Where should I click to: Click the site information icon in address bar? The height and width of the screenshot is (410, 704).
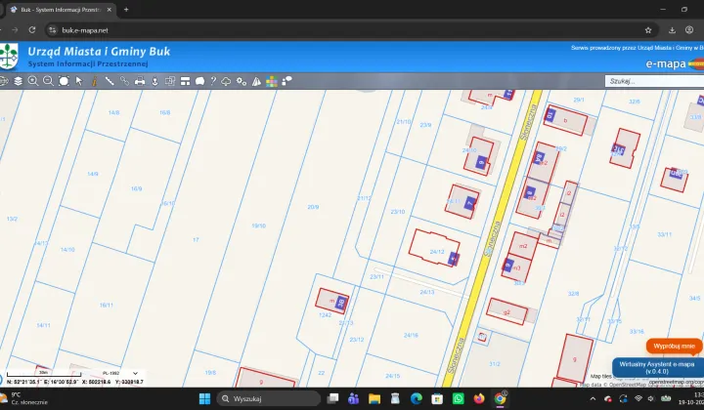pos(53,30)
